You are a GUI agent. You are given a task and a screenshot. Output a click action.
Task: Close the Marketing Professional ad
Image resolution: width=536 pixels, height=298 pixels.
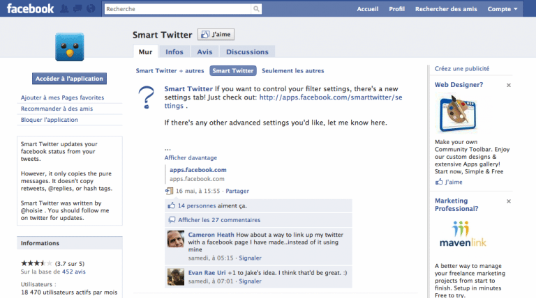tap(509, 201)
